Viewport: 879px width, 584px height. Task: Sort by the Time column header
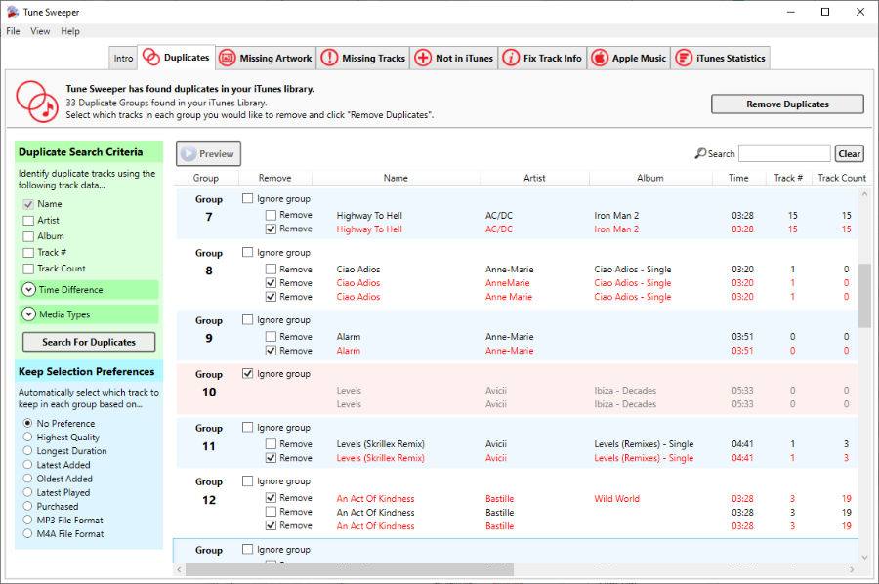tap(738, 178)
